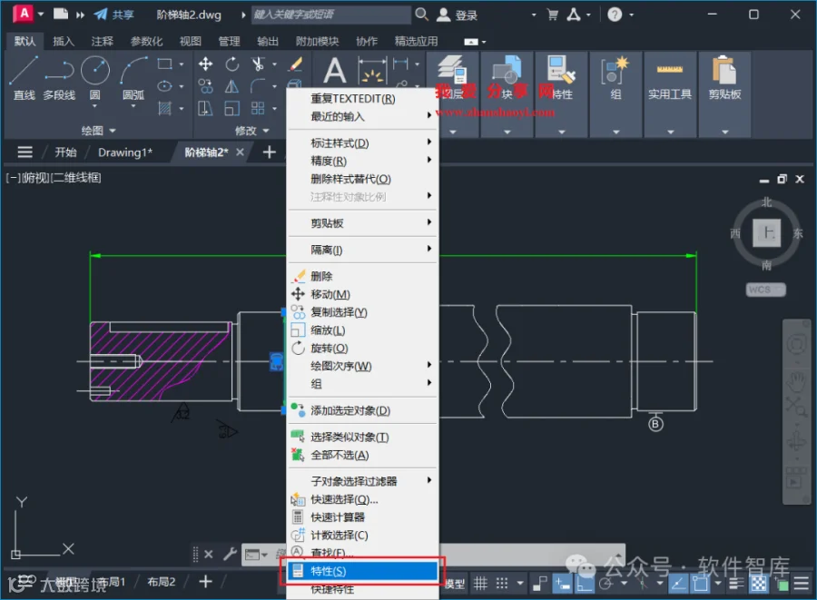This screenshot has width=817, height=600.
Task: Click the Copy tool icon in ribbon
Action: click(x=205, y=86)
